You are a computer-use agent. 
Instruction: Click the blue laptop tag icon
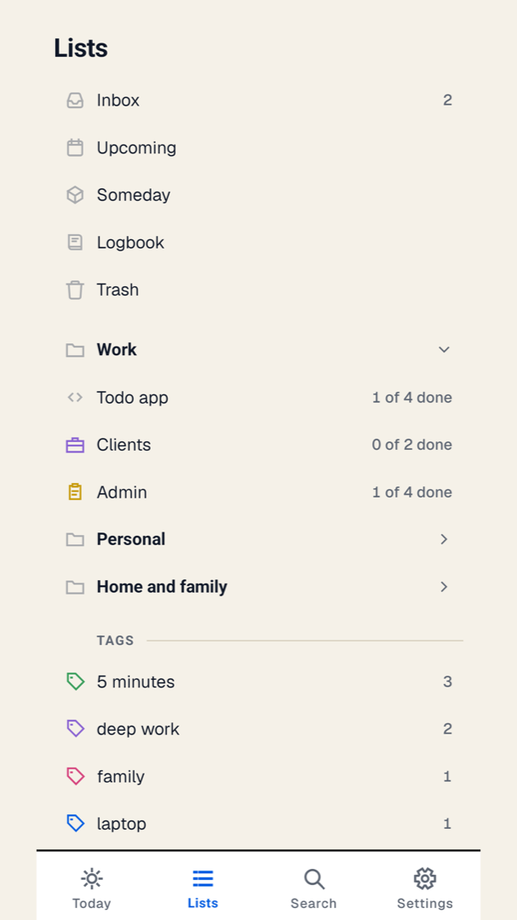(75, 824)
